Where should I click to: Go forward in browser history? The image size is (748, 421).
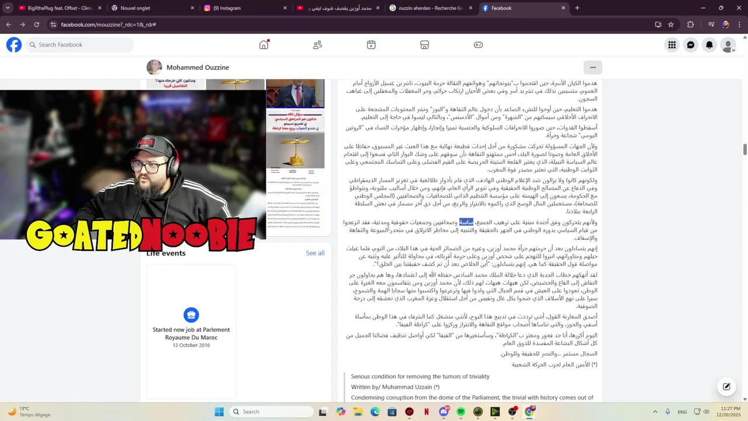point(22,25)
